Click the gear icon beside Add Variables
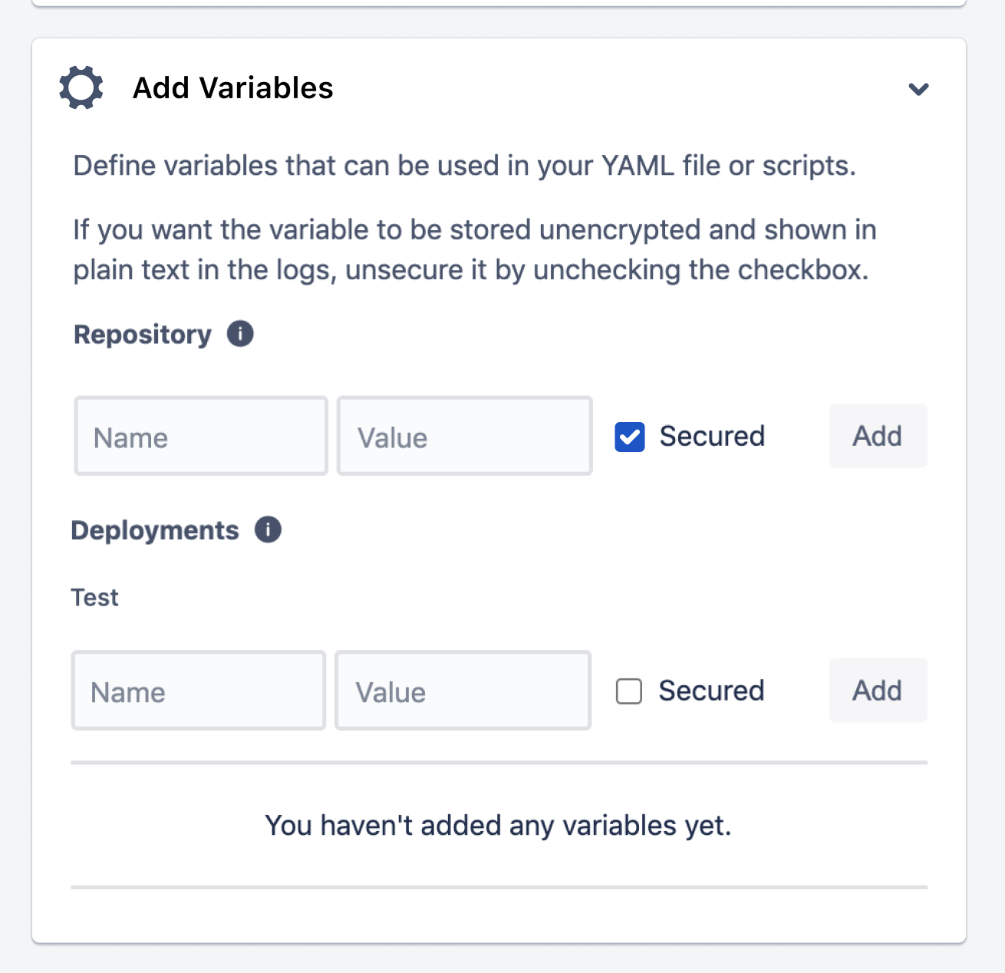 pos(81,88)
